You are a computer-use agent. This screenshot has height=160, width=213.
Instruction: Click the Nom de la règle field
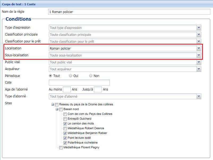pos(129,12)
